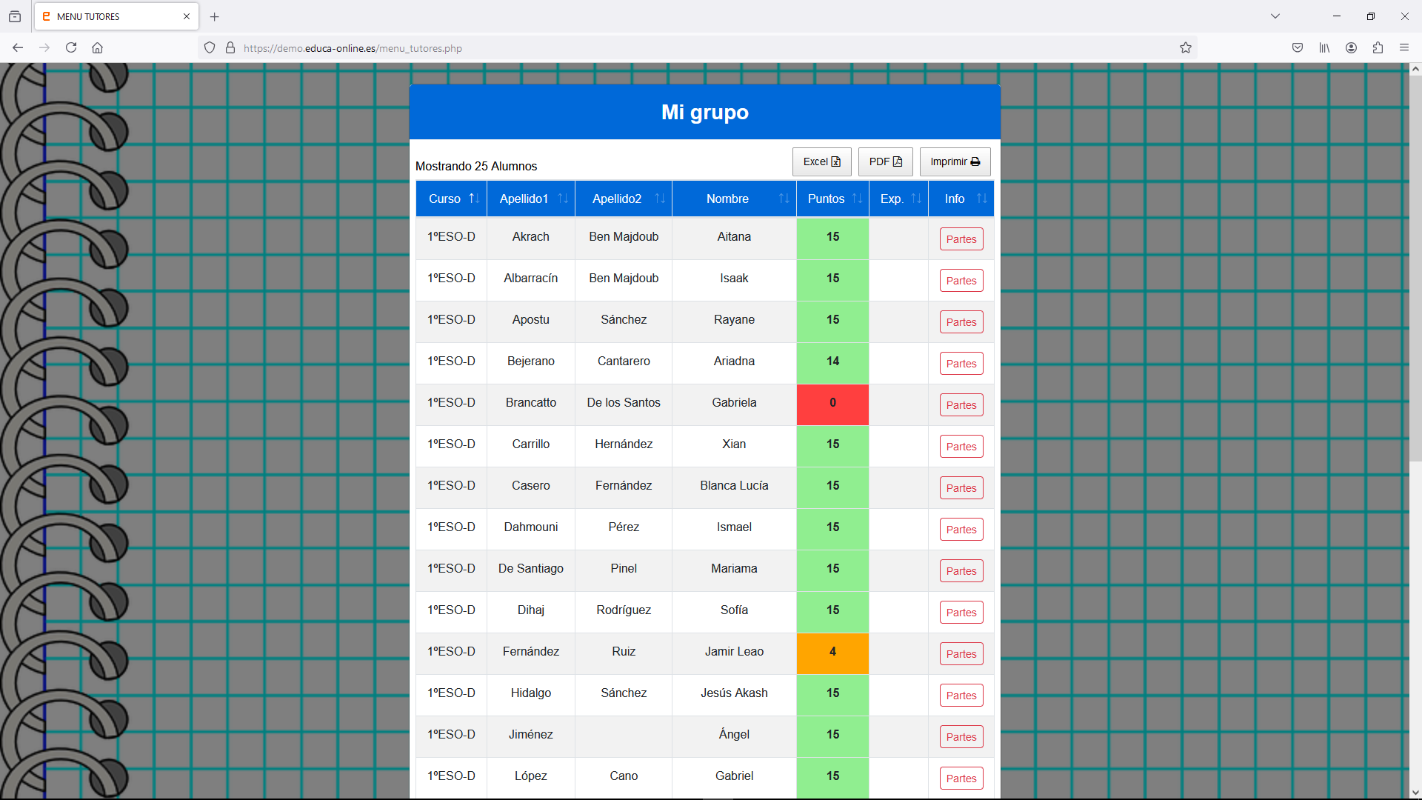Sort by Exp. column arrows
The height and width of the screenshot is (800, 1422).
click(x=916, y=199)
